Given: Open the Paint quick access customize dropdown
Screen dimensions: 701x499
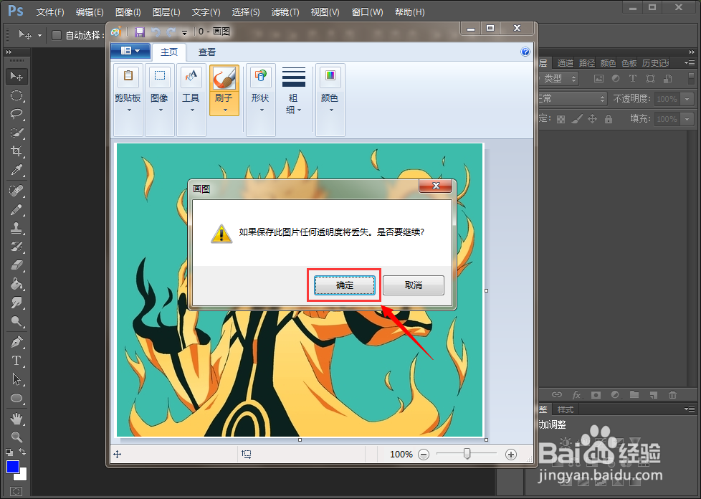Looking at the screenshot, I should point(185,32).
